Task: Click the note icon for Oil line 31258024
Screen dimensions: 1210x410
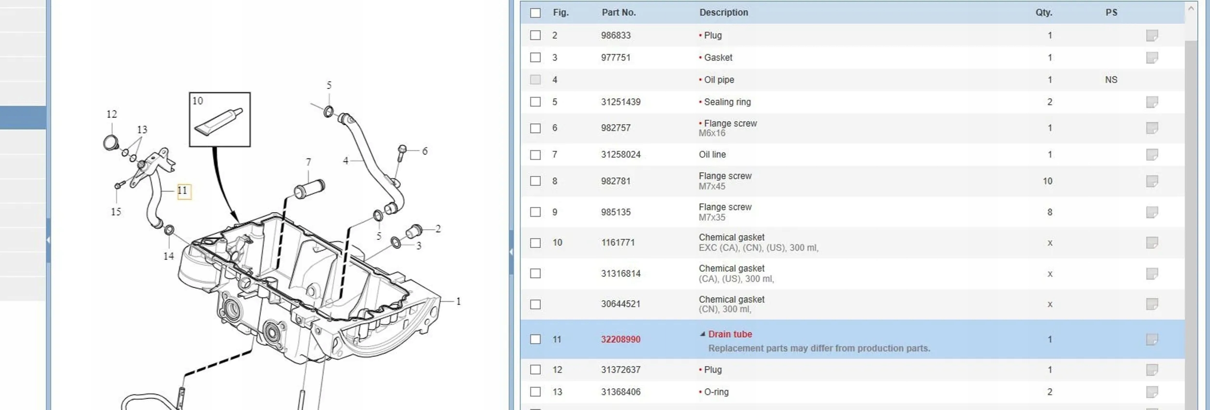Action: coord(1152,155)
